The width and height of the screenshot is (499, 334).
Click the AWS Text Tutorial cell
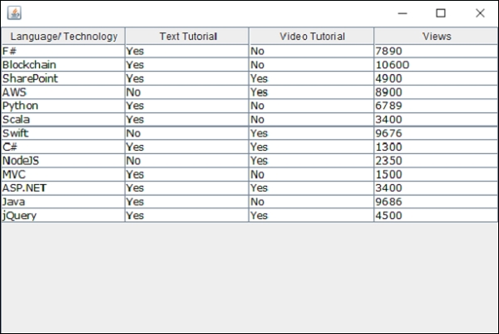pyautogui.click(x=187, y=92)
